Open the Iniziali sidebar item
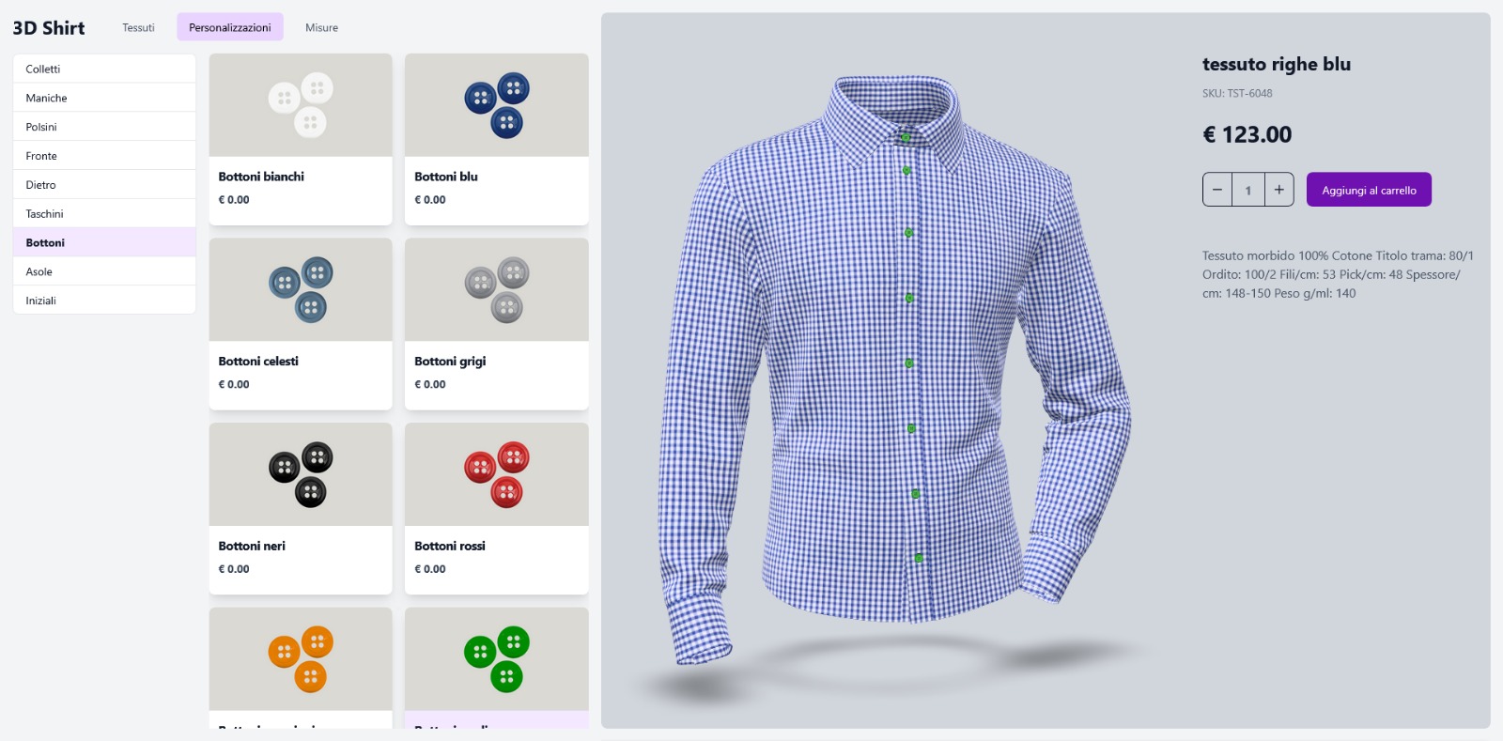Viewport: 1503px width, 741px height. (104, 301)
